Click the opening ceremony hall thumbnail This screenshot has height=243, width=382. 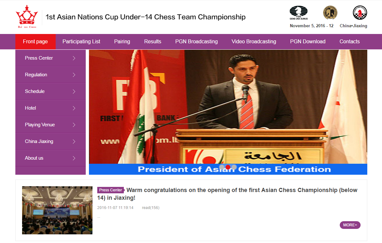coord(57,210)
